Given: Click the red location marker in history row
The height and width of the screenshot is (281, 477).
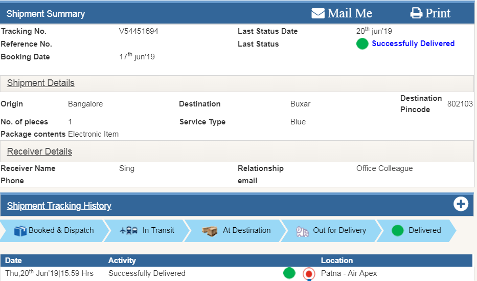Looking at the screenshot, I should click(309, 274).
